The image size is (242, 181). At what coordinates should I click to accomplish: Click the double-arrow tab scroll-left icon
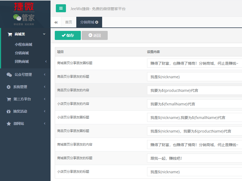[56, 22]
